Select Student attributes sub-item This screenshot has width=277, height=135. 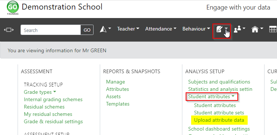215,106
